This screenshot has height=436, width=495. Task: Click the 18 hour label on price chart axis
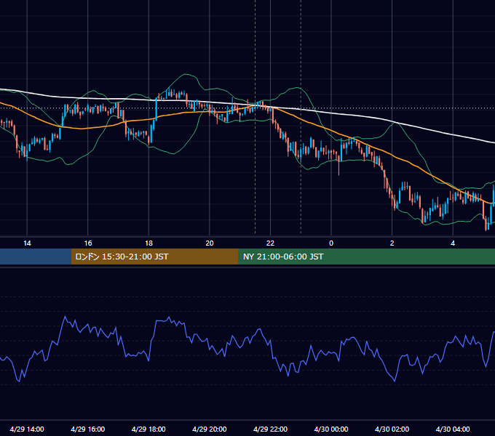pos(148,243)
